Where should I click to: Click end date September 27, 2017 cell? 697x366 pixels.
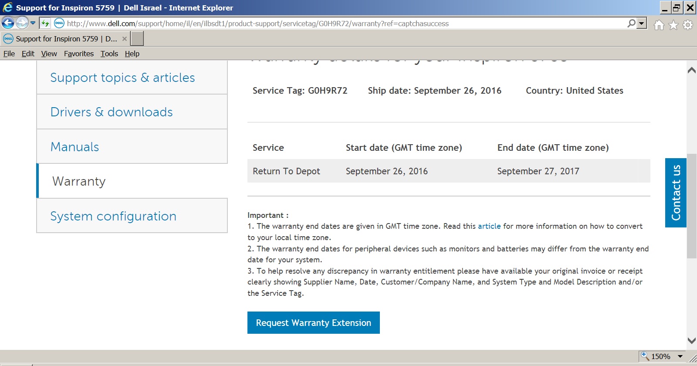pyautogui.click(x=538, y=171)
